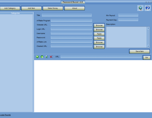This screenshot has width=152, height=118.
Task: Click Paste next to Username field
Action: point(99,34)
